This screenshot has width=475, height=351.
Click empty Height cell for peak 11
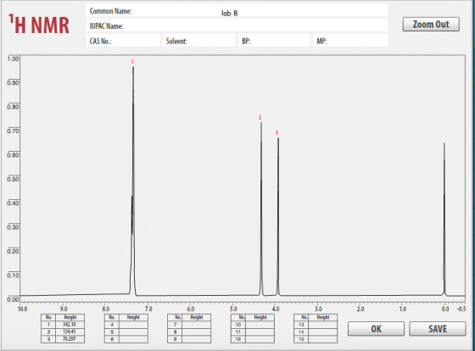click(260, 331)
